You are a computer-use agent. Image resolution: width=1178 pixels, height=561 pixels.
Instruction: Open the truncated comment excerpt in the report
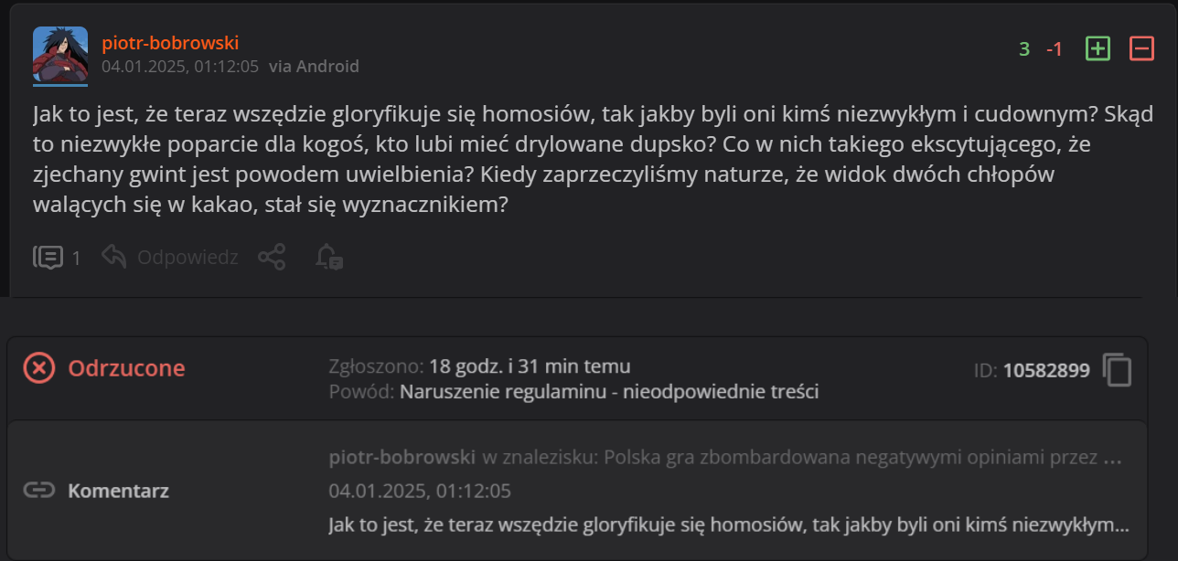[728, 525]
